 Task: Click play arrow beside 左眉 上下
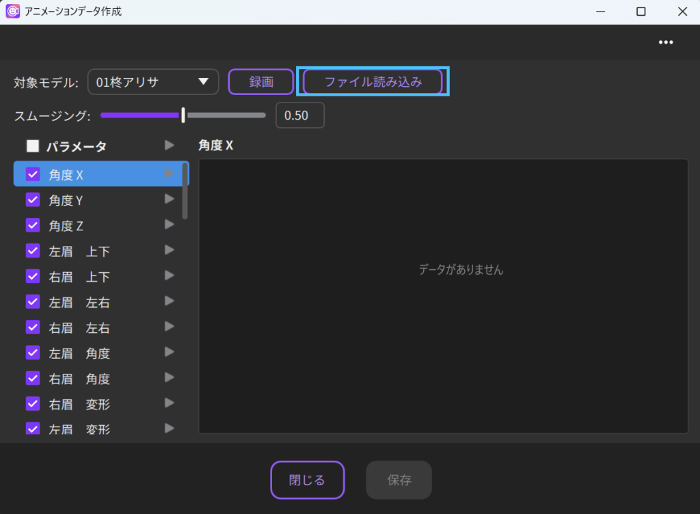(170, 250)
